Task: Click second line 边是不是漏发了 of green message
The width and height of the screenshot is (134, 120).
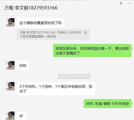Action: point(68,53)
